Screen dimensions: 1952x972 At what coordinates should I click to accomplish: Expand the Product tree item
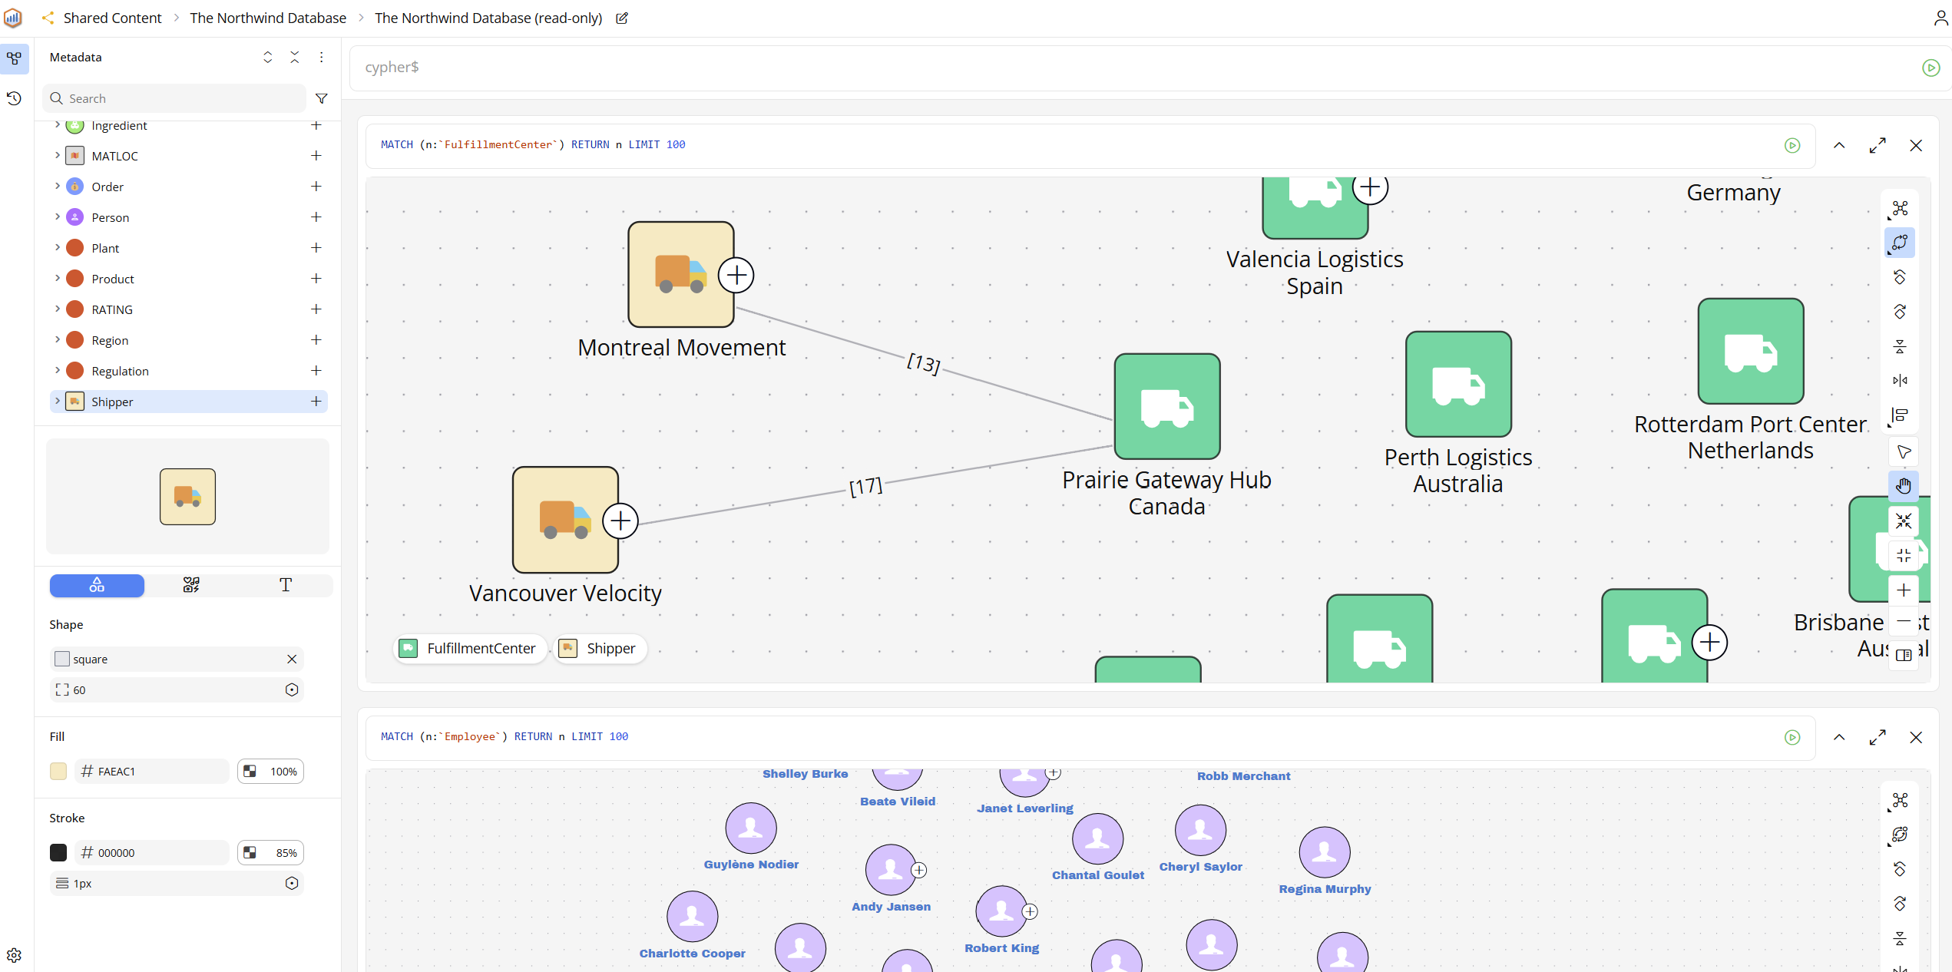point(57,279)
